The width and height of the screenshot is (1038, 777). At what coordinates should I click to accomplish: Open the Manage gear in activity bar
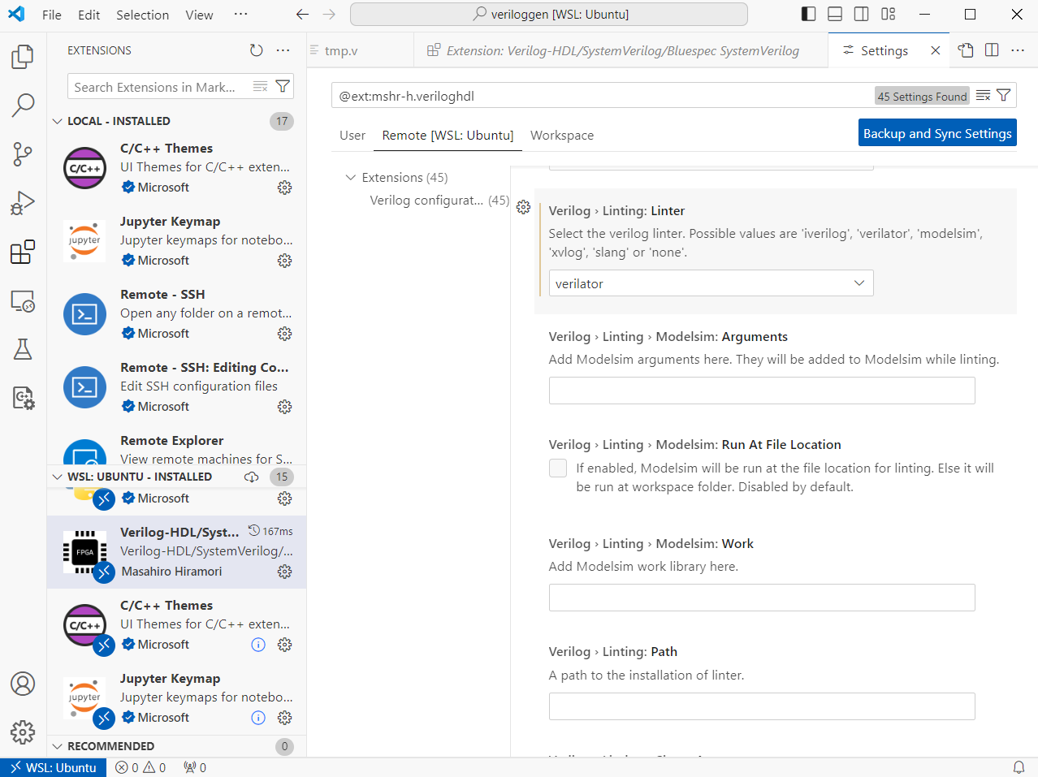tap(23, 732)
